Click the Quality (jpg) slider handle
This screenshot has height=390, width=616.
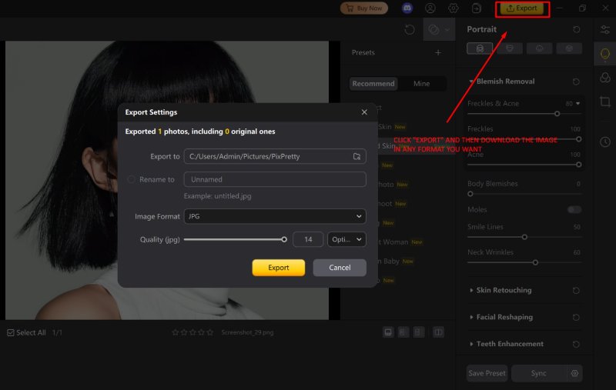tap(284, 239)
